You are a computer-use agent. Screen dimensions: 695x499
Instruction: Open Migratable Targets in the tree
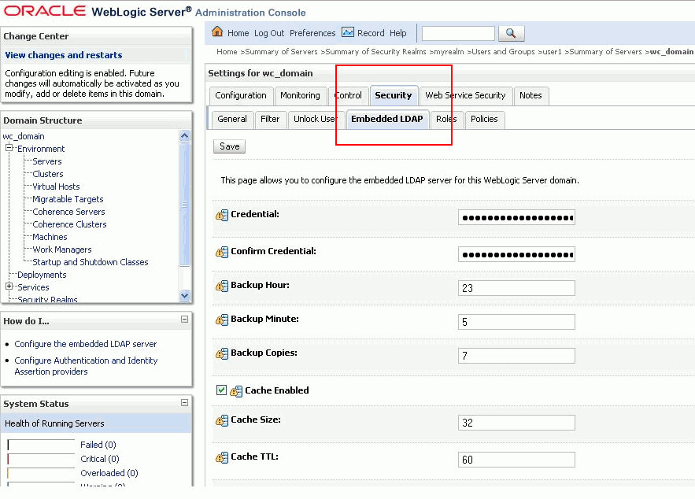click(68, 199)
